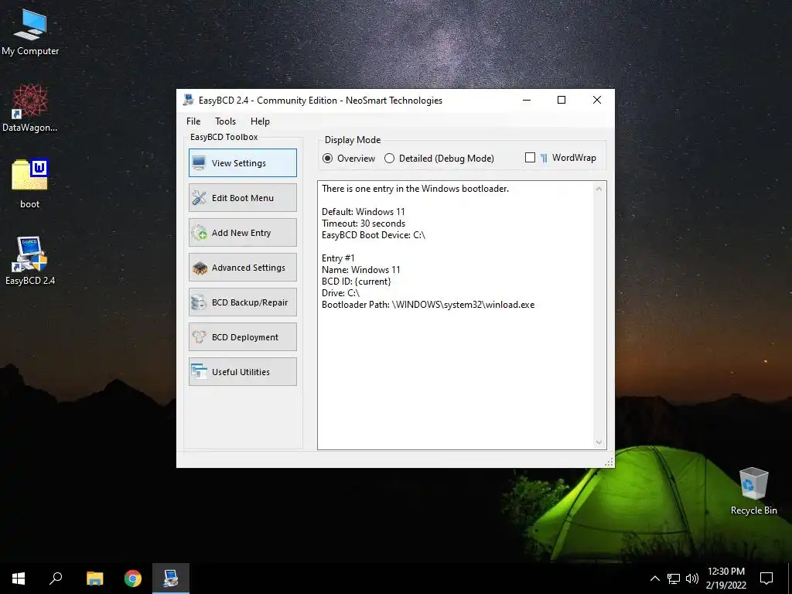Image resolution: width=792 pixels, height=594 pixels.
Task: Click the 'Name: Windows 11' line
Action: pos(361,270)
